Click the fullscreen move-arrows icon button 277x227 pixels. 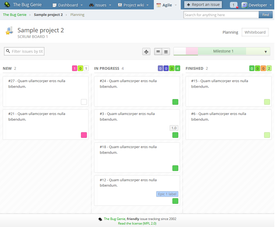pyautogui.click(x=146, y=52)
